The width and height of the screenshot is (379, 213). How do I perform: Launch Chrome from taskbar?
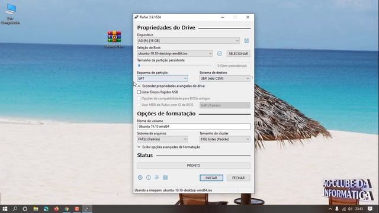click(67, 209)
